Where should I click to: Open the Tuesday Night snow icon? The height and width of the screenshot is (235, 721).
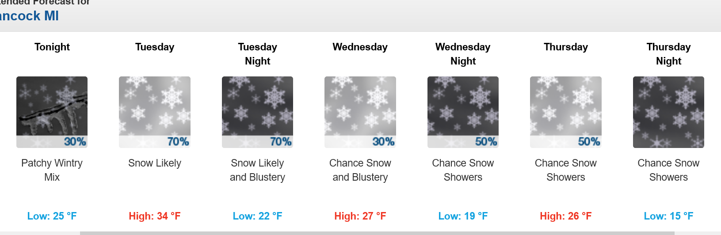[257, 112]
